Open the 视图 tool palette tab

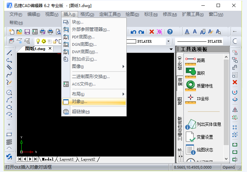click(x=180, y=101)
